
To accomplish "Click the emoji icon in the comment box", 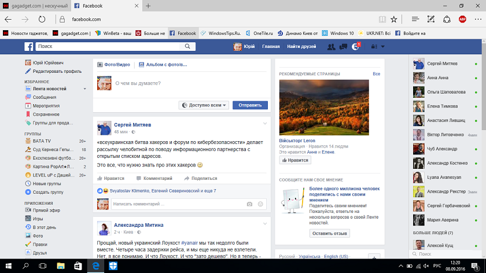I will click(x=260, y=204).
